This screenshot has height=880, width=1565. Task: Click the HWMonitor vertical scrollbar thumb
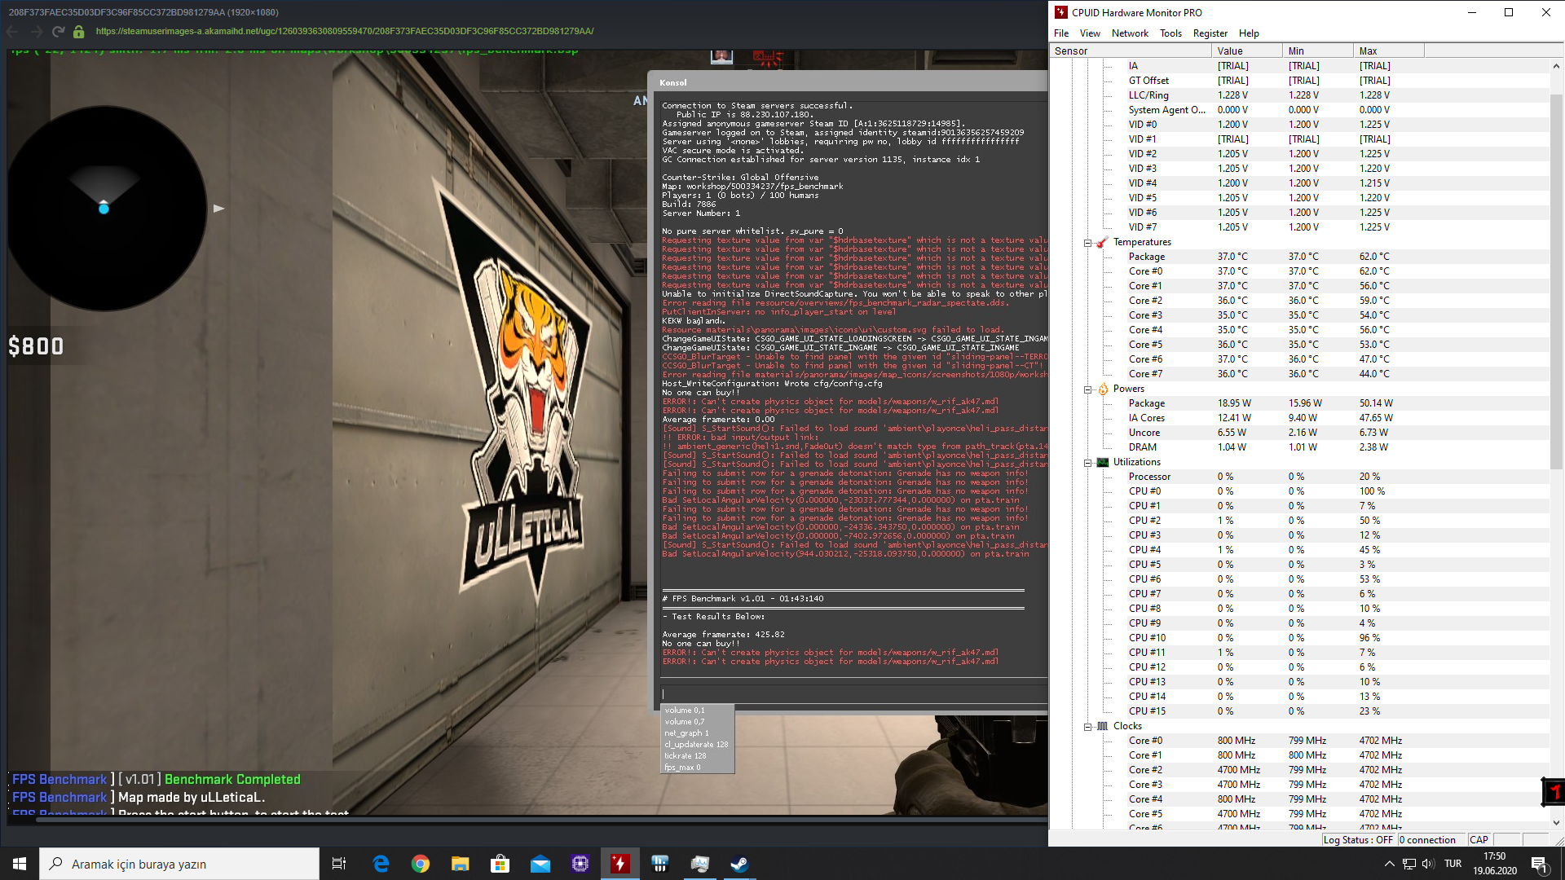click(x=1556, y=281)
